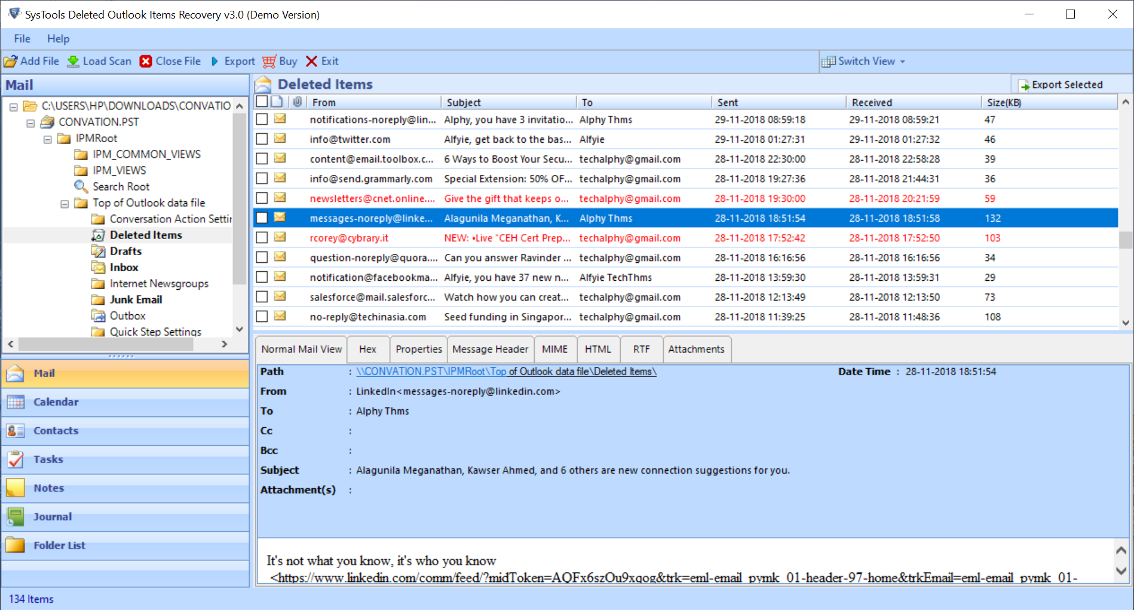Open the Calendar section icon
This screenshot has height=610, width=1134.
point(16,402)
